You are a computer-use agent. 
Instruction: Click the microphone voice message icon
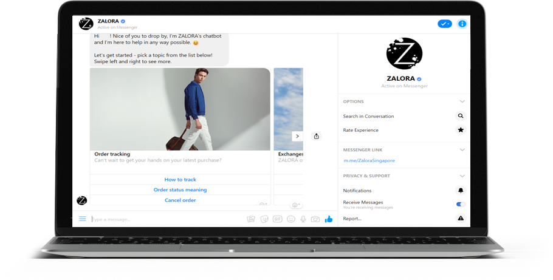pos(303,219)
